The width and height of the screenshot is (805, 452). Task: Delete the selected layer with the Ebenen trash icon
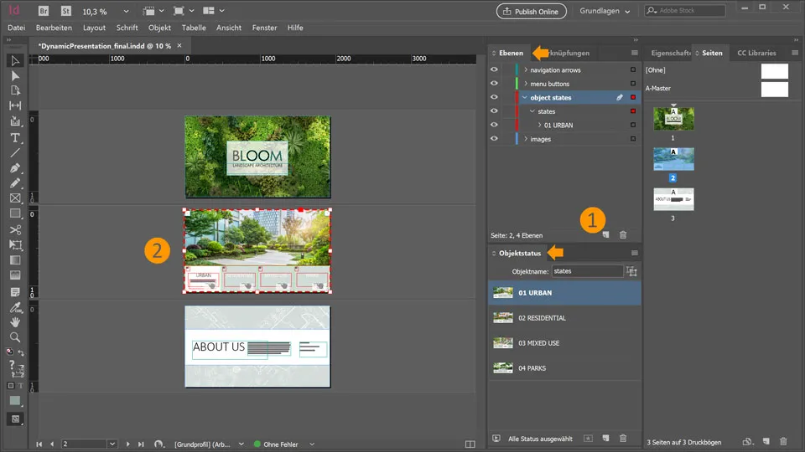point(622,235)
